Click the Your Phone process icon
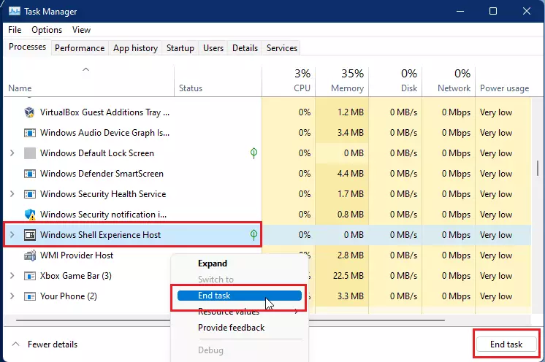Viewport: 545px width, 362px height. point(29,296)
